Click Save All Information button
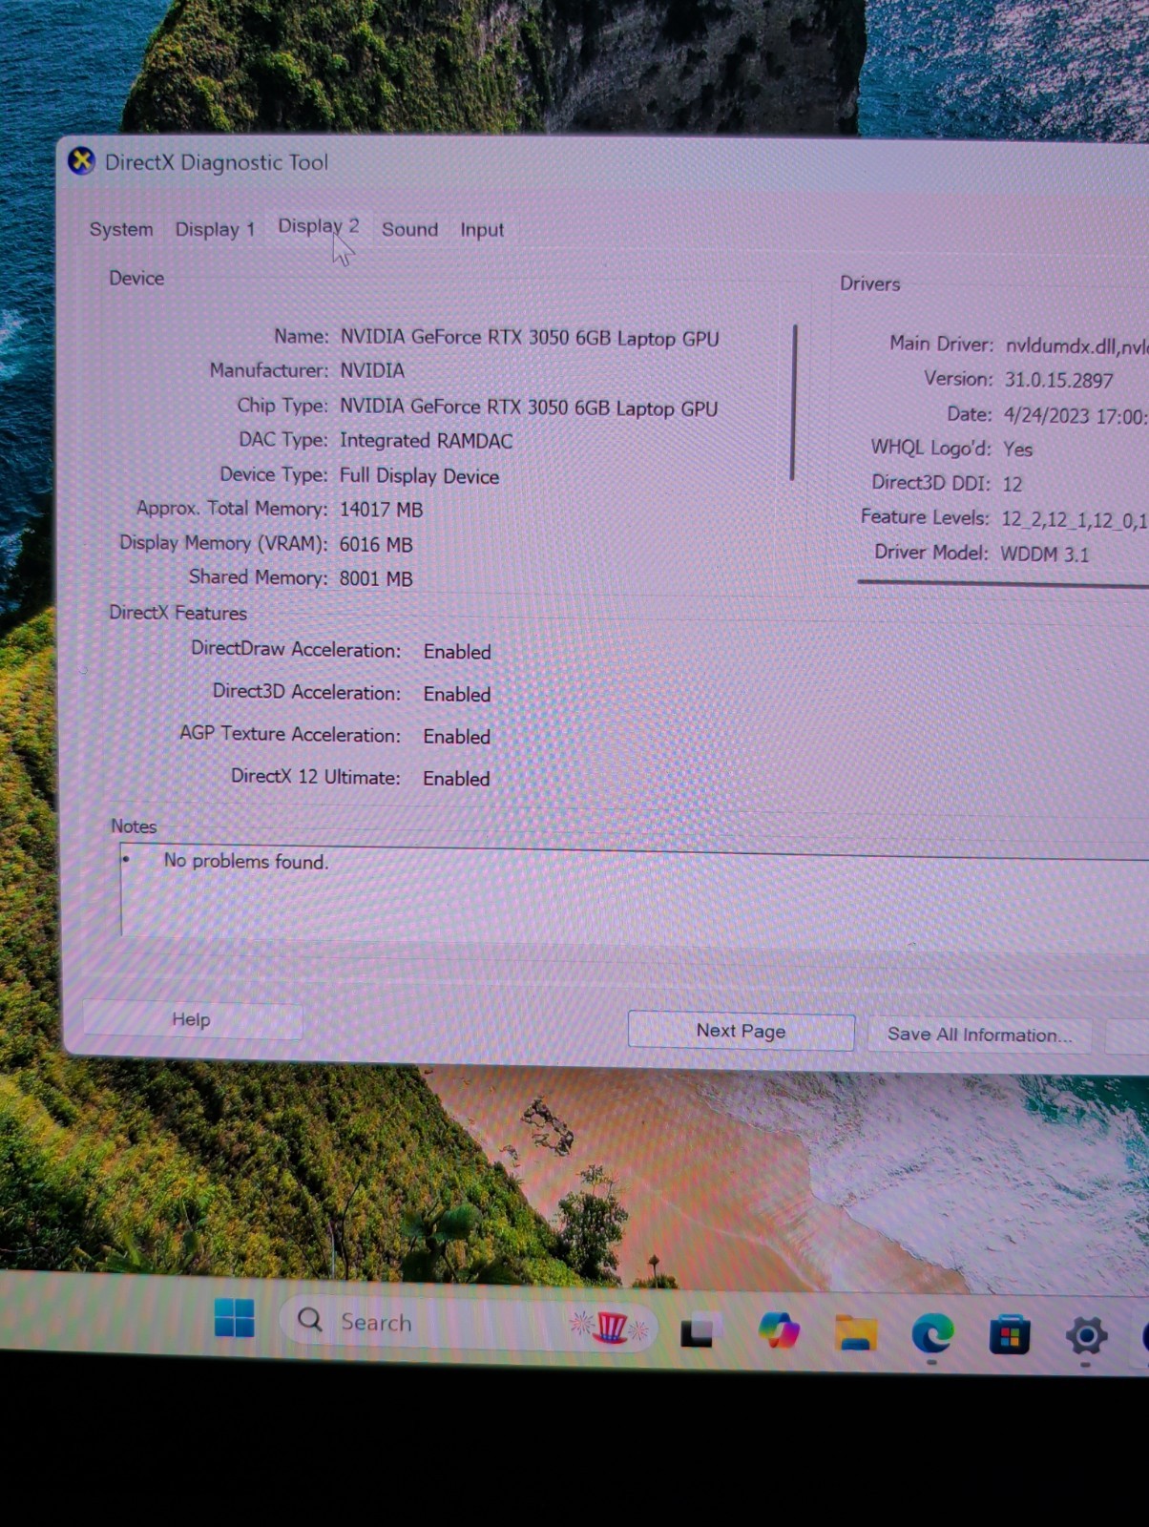 point(979,1035)
